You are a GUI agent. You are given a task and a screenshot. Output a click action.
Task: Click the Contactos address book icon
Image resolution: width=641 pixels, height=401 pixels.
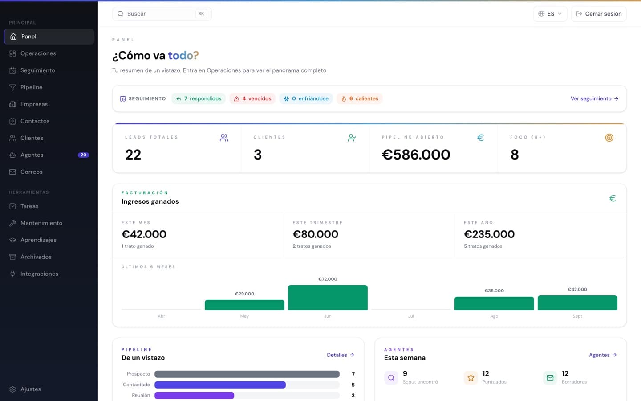[x=12, y=121]
